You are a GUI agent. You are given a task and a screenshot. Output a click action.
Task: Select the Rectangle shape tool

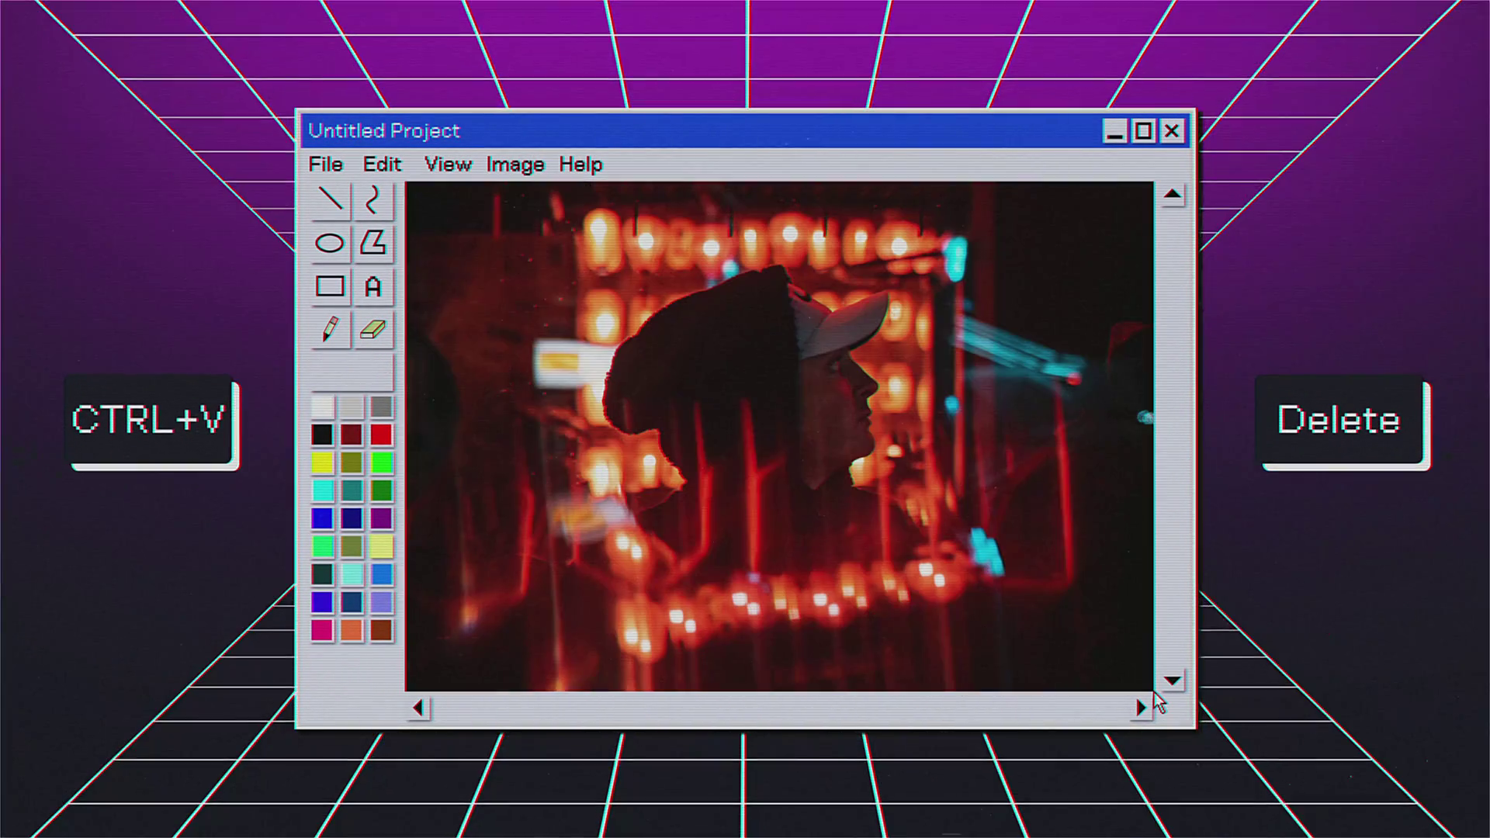click(x=330, y=286)
